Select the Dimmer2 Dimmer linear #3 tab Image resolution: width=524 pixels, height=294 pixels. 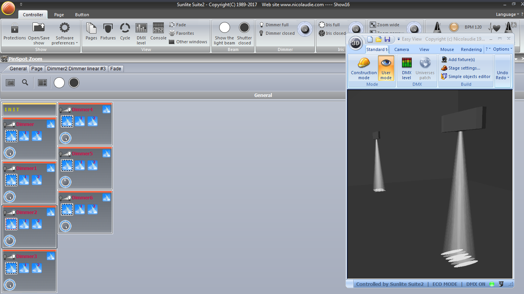pos(76,69)
